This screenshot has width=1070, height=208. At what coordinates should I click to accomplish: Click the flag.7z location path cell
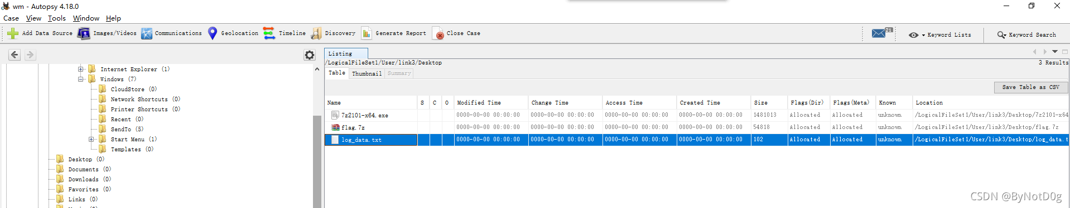coord(991,127)
